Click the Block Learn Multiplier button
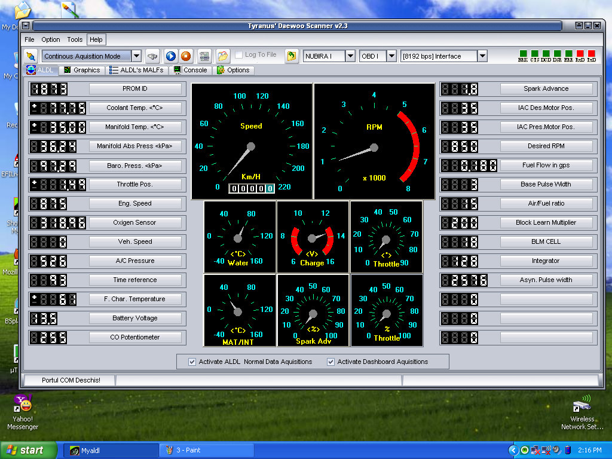Screen dimensions: 612x459 [546, 222]
